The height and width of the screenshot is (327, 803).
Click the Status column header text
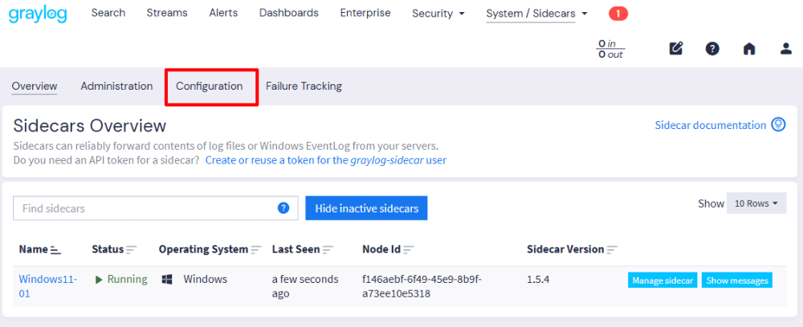(x=108, y=249)
